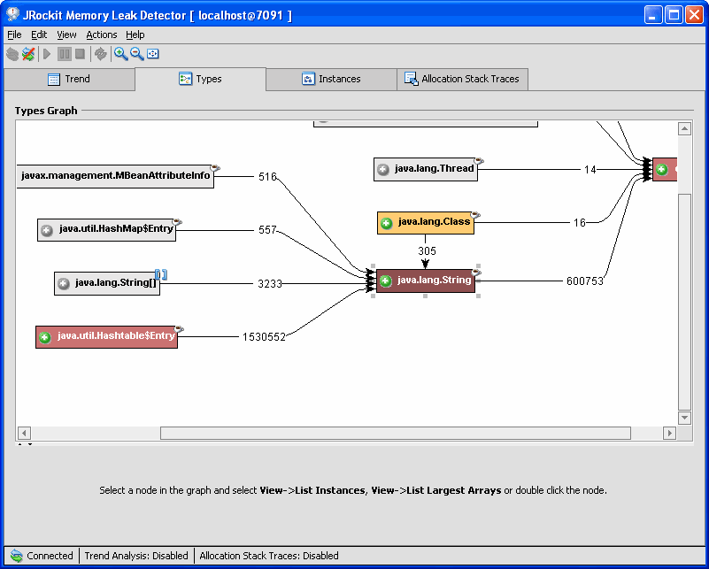Click the 557 edge count label

coord(267,230)
